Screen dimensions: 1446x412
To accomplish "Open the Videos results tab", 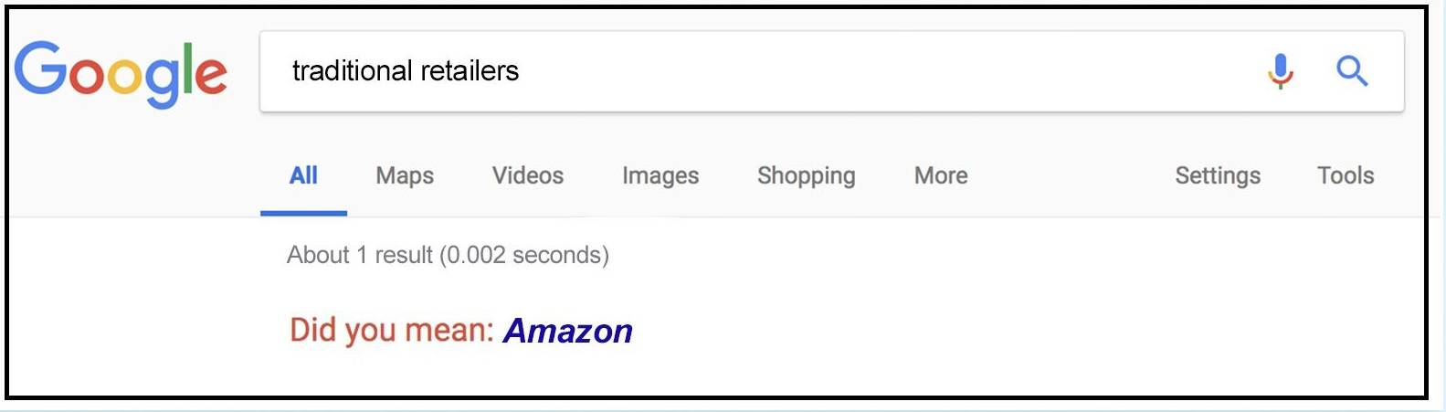I will (527, 175).
